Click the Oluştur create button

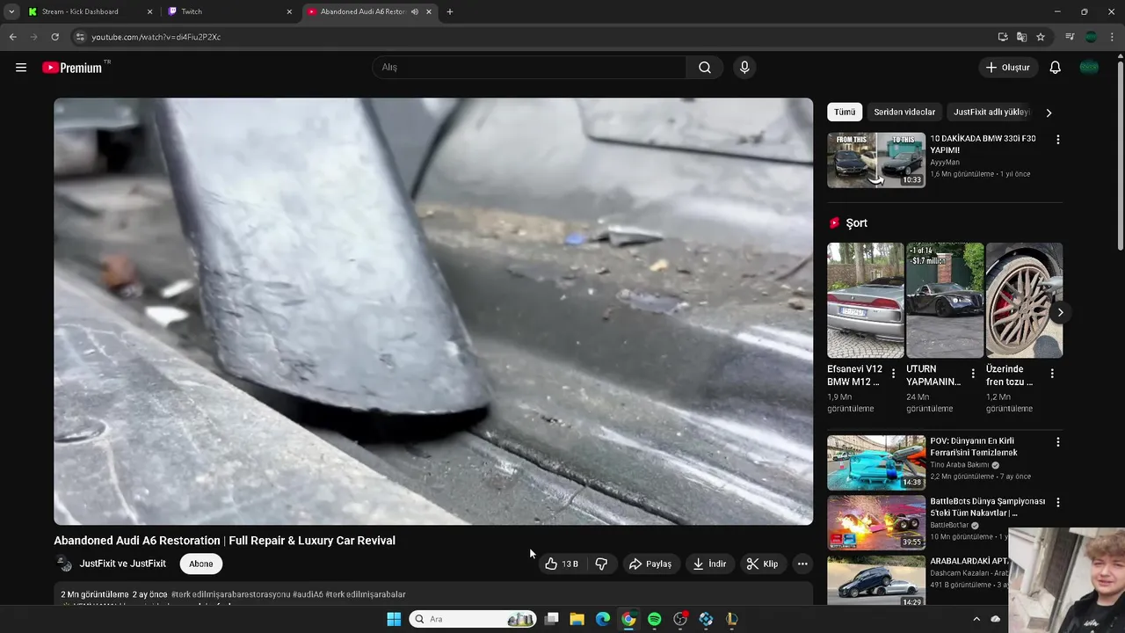(x=1008, y=68)
